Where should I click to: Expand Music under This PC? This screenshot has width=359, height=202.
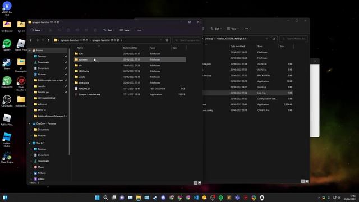coord(31,167)
